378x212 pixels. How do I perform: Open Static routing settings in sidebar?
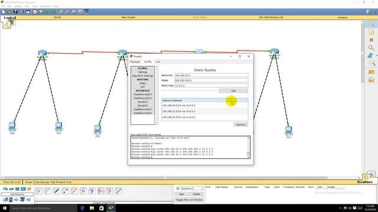[x=142, y=83]
